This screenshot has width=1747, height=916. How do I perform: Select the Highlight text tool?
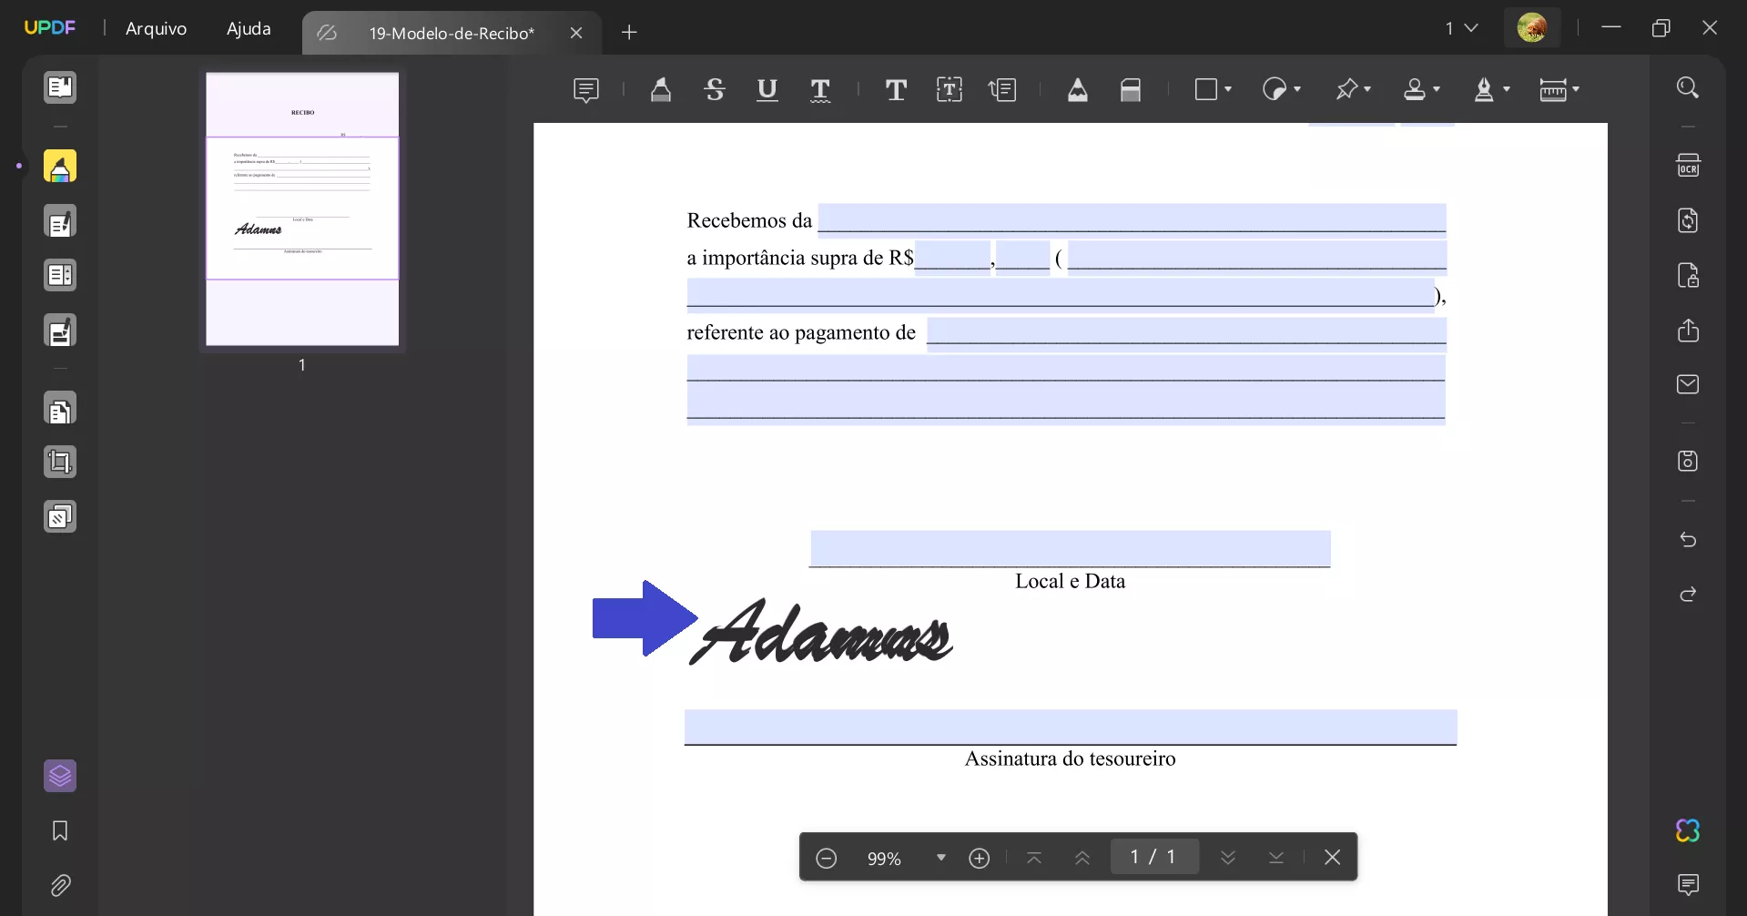click(661, 89)
